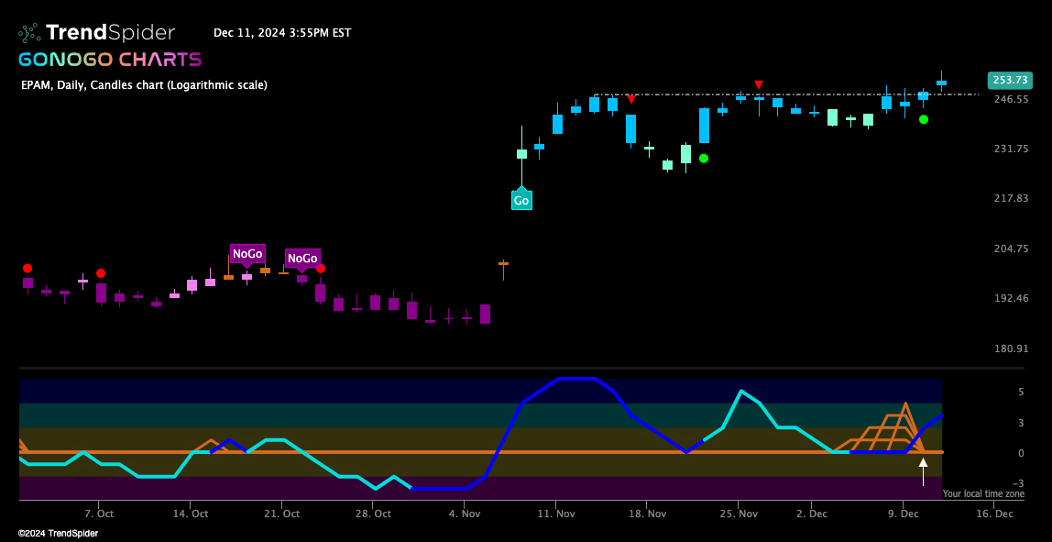Click the current price tag 253.73
Viewport: 1052px width, 542px height.
pos(1009,81)
